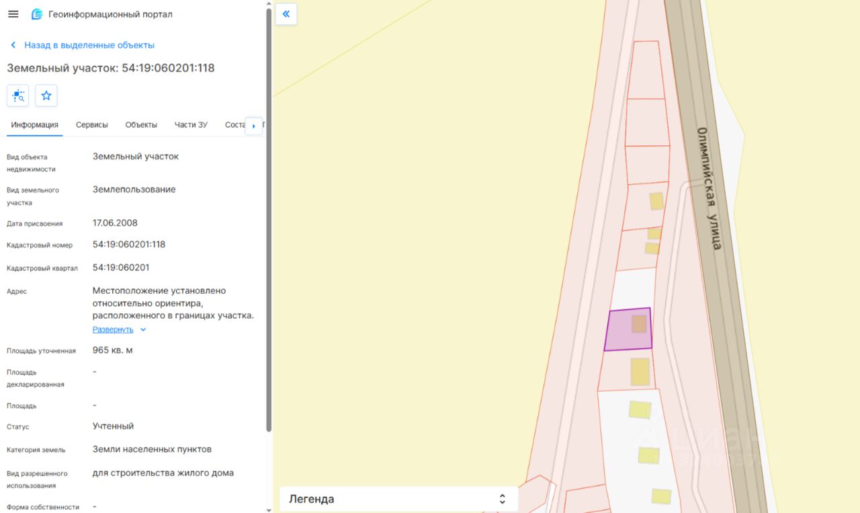Click the Олимпийская улица street label
The width and height of the screenshot is (860, 513).
pyautogui.click(x=709, y=188)
